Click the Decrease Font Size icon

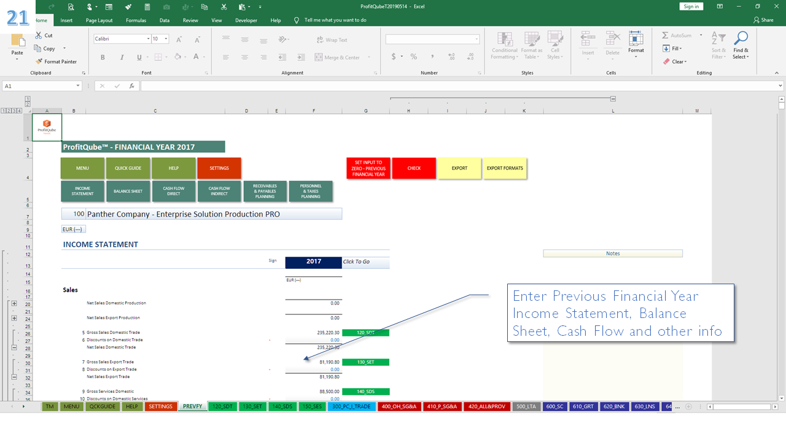(x=196, y=39)
